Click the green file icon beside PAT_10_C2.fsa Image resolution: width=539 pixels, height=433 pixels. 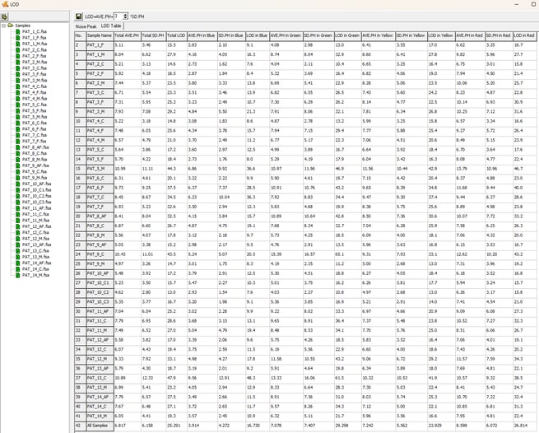click(x=17, y=196)
